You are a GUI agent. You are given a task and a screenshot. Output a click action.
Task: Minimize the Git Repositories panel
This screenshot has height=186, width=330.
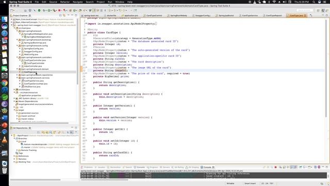(72, 128)
